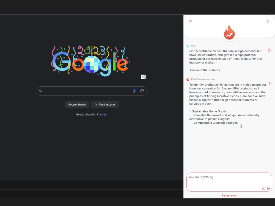Click the 'Compostable Cleaning Sponges:' line
This screenshot has width=275, height=206.
tap(215, 123)
